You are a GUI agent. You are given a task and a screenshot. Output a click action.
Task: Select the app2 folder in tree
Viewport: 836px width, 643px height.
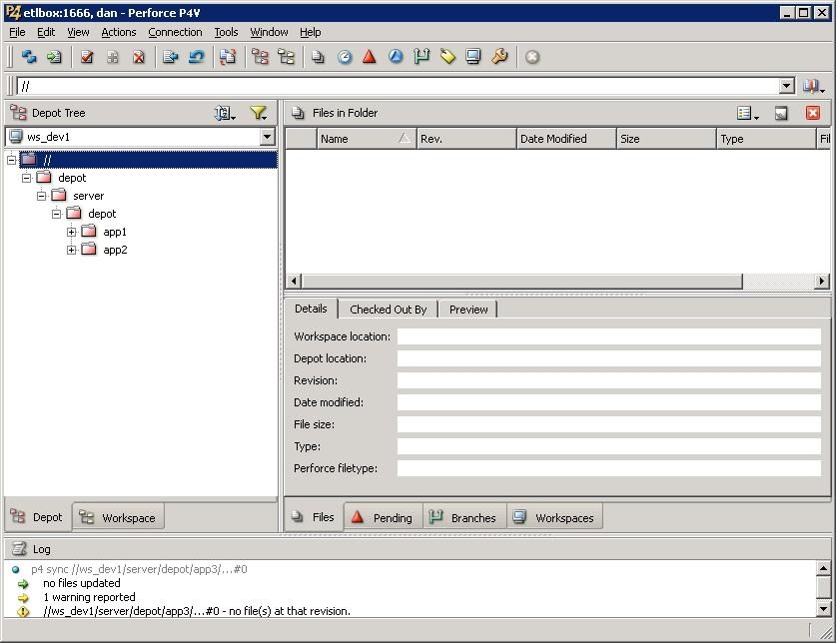coord(115,250)
